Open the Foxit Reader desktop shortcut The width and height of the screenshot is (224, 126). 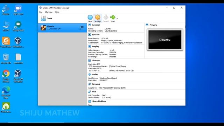click(6, 42)
